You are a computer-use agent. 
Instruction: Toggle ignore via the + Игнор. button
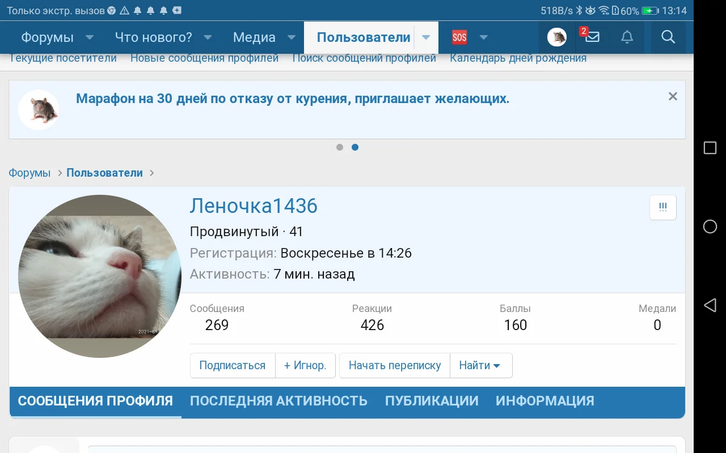tap(305, 365)
